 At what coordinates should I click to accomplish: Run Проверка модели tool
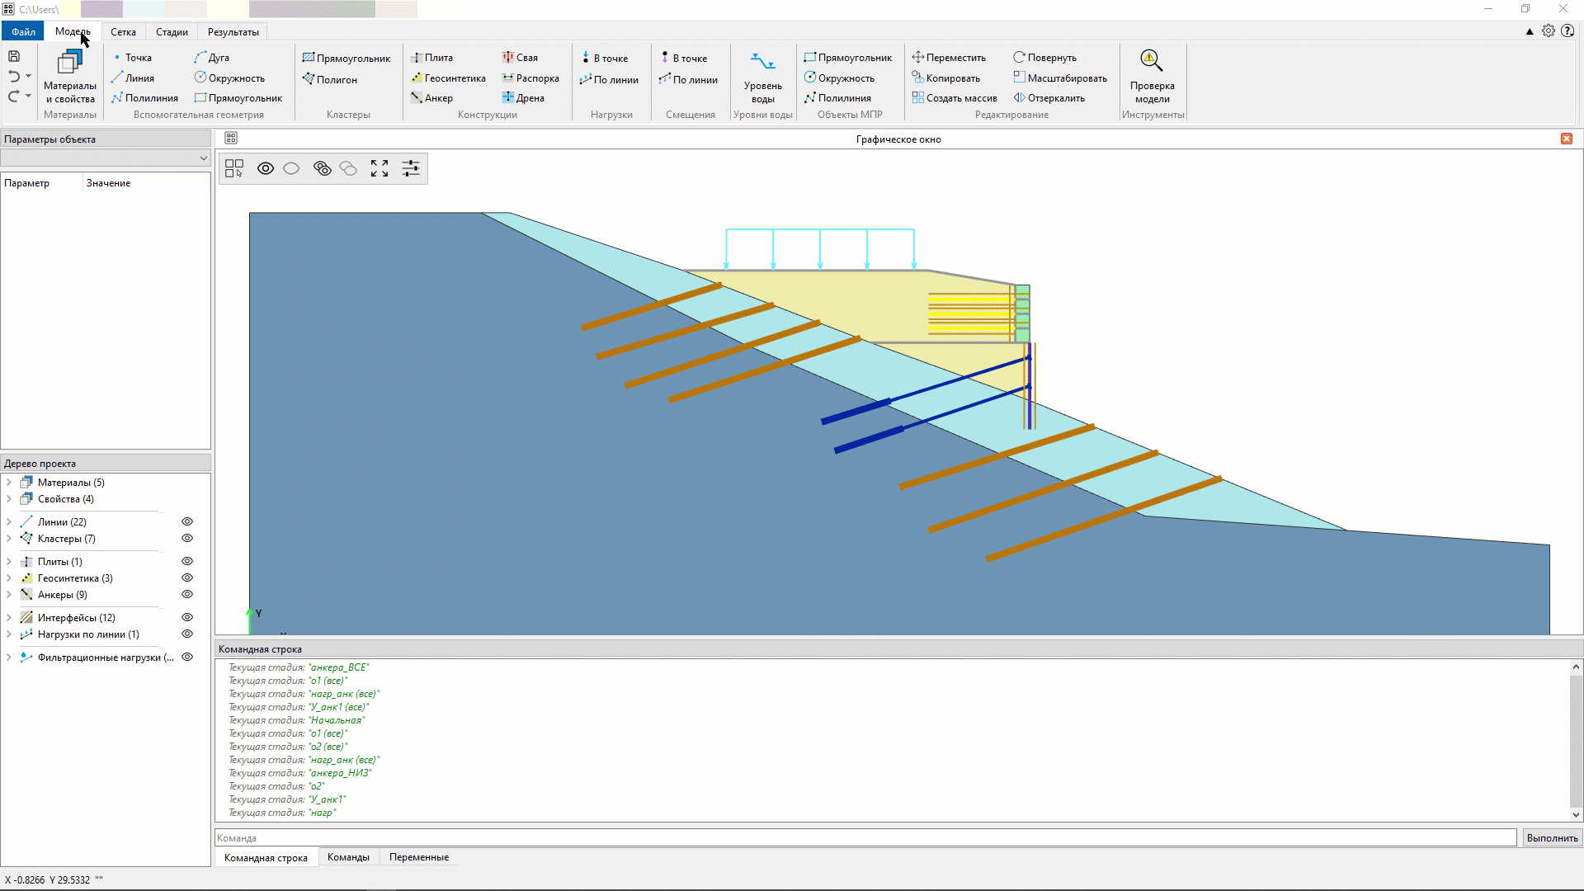pyautogui.click(x=1152, y=76)
